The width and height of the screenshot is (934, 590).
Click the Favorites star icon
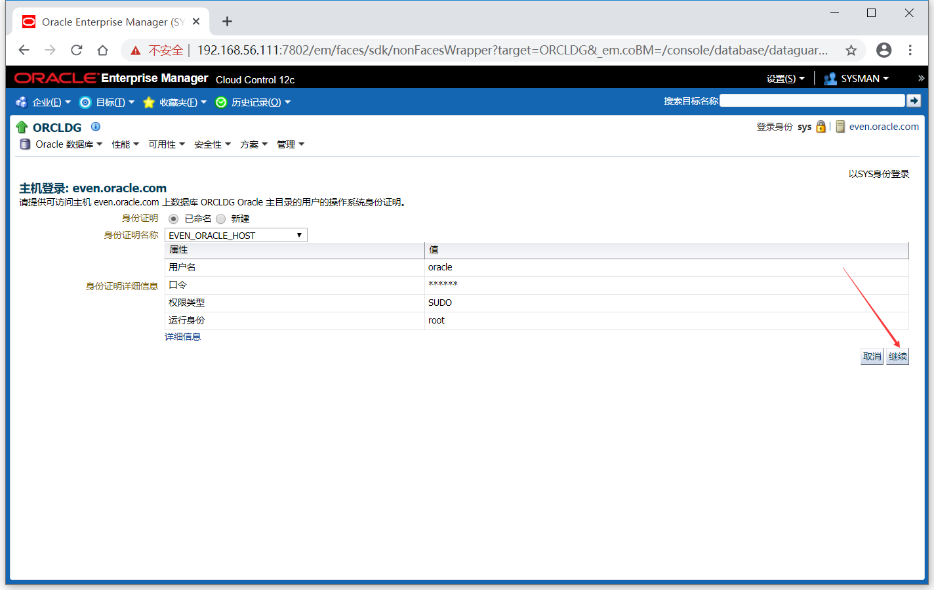149,102
